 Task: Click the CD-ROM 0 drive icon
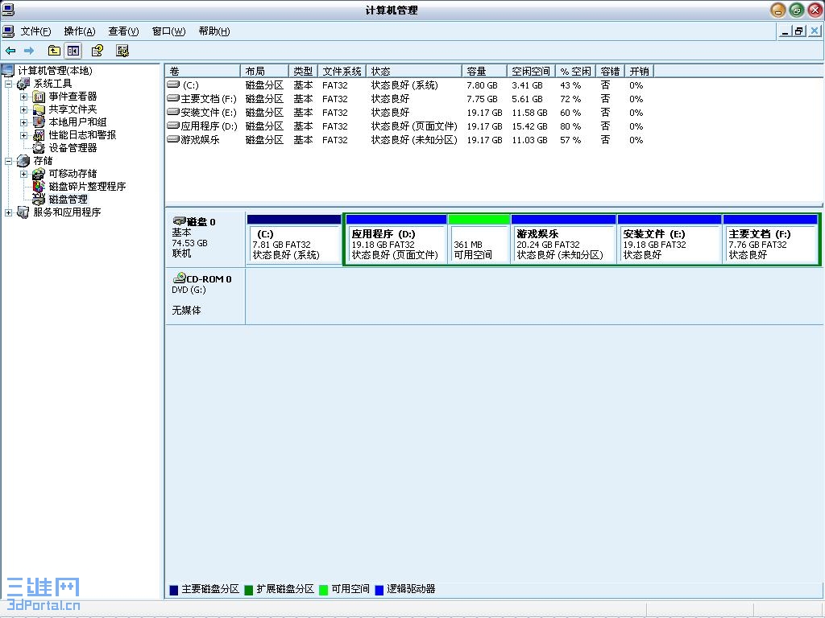[180, 278]
